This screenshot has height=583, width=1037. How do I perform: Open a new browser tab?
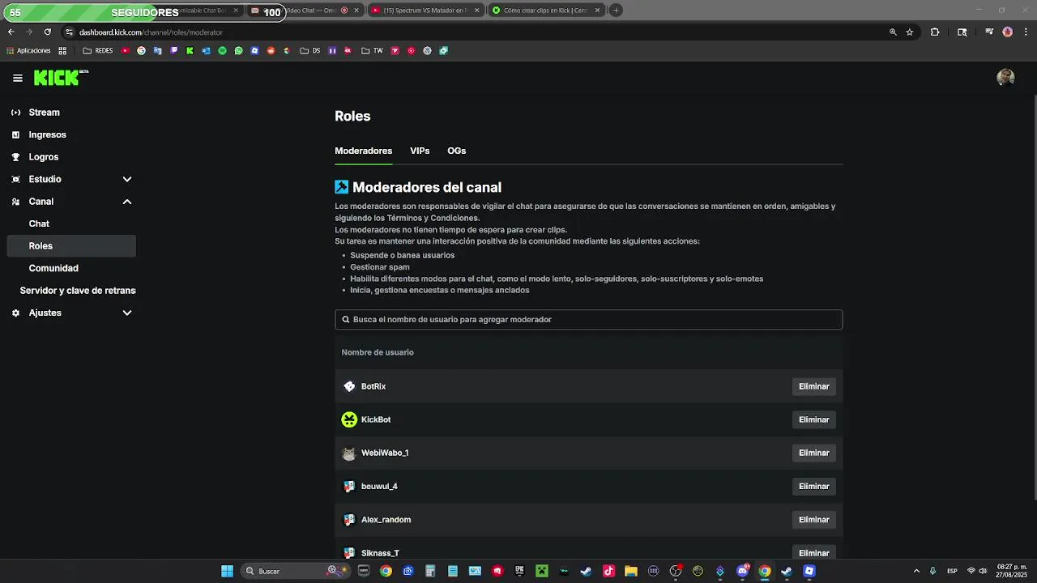pos(616,11)
